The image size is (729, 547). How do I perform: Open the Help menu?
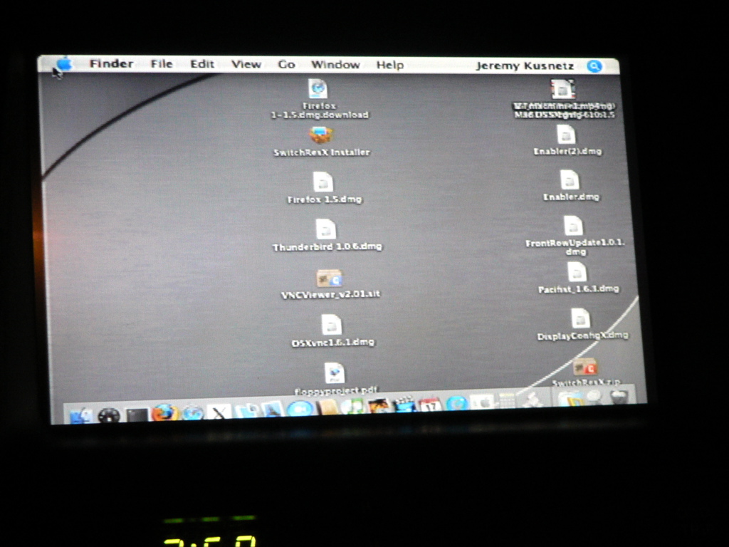(389, 65)
